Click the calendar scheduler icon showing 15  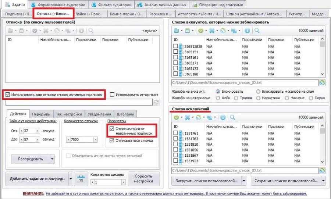coord(81,179)
